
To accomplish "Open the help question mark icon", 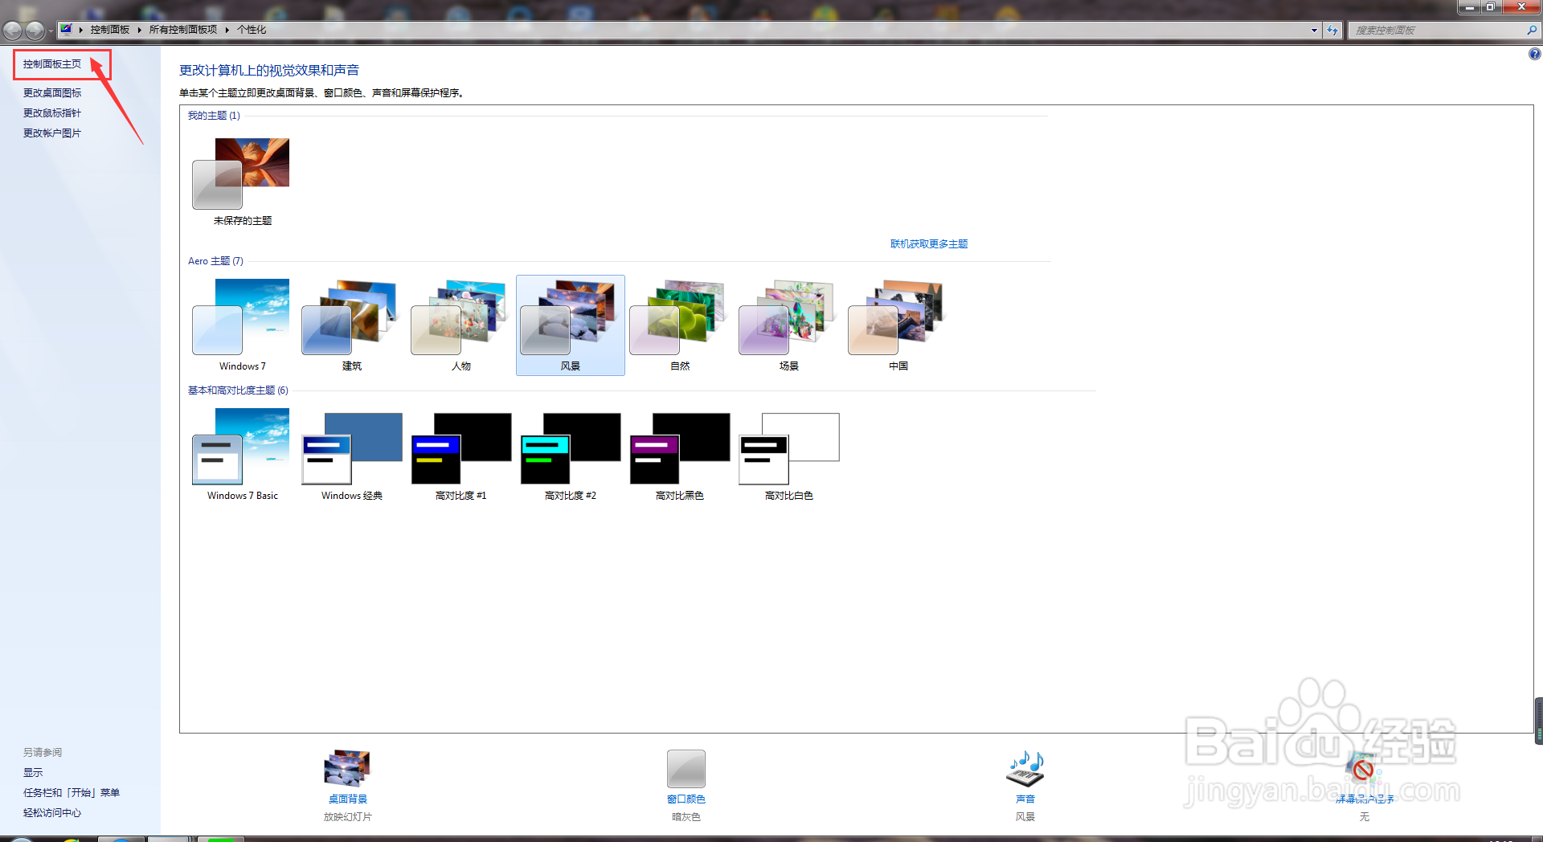I will [1534, 54].
